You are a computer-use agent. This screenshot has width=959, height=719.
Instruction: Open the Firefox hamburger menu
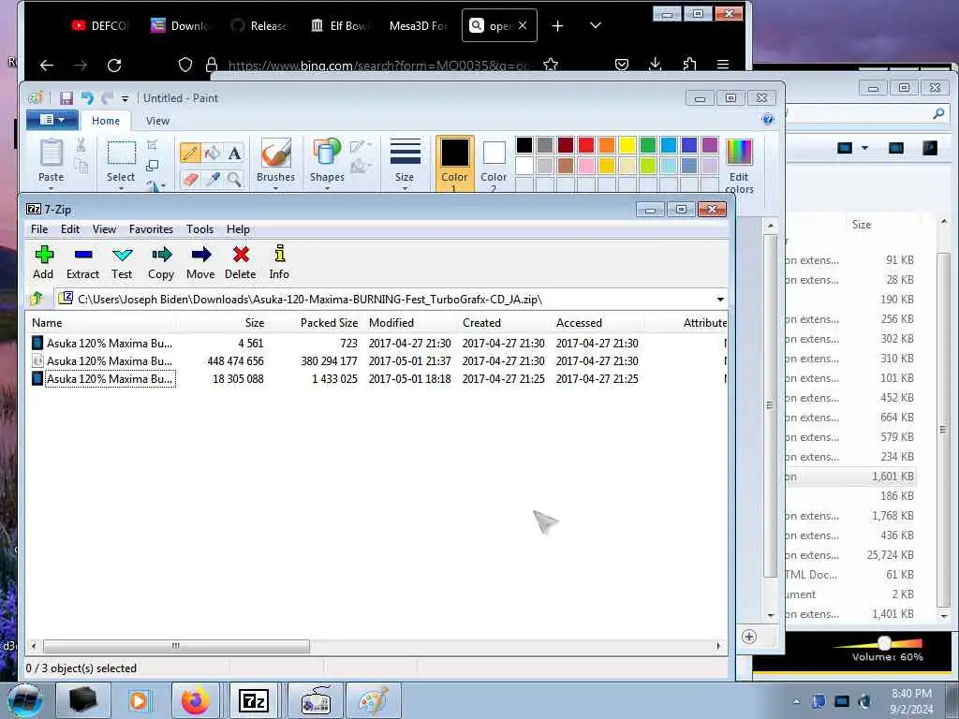pos(723,65)
